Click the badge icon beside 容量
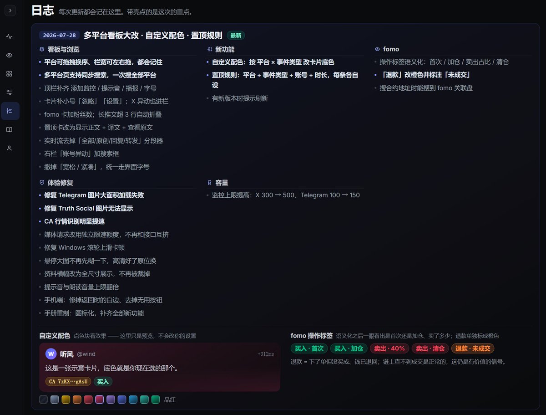This screenshot has width=546, height=415. point(209,182)
